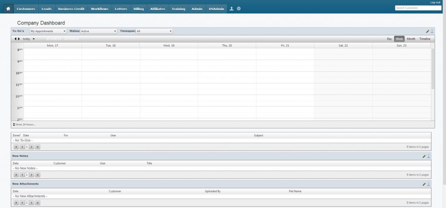Go to previous week in calendar
This screenshot has width=446, height=208.
[15, 39]
